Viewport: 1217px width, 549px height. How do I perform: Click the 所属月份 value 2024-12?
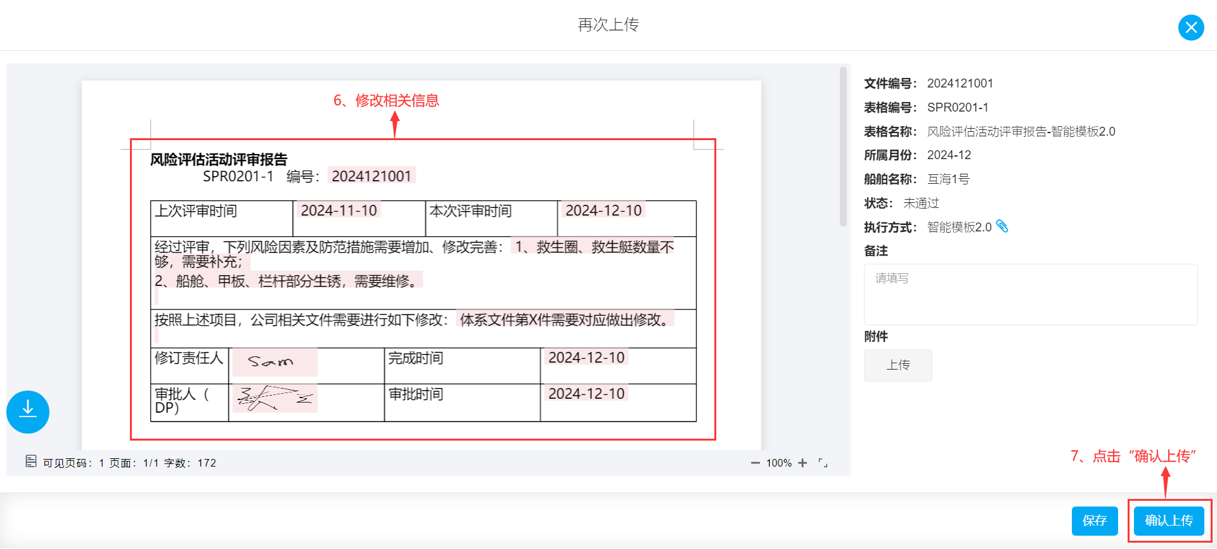949,155
